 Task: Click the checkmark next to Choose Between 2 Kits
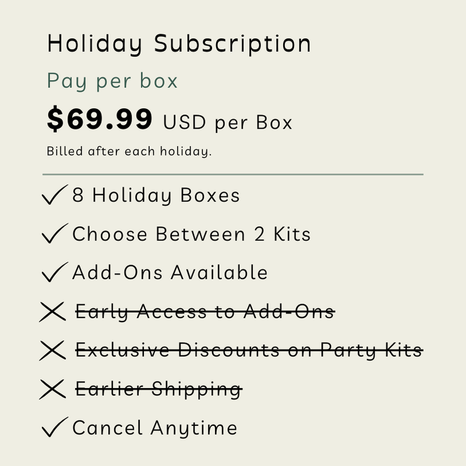coord(55,234)
